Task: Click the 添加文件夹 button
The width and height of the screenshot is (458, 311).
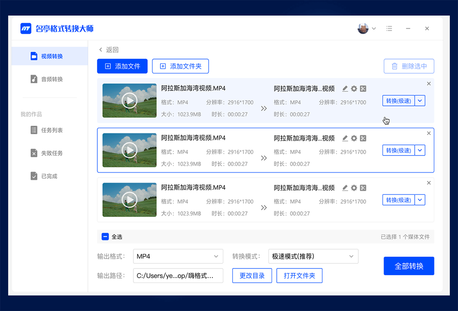Action: pyautogui.click(x=180, y=66)
